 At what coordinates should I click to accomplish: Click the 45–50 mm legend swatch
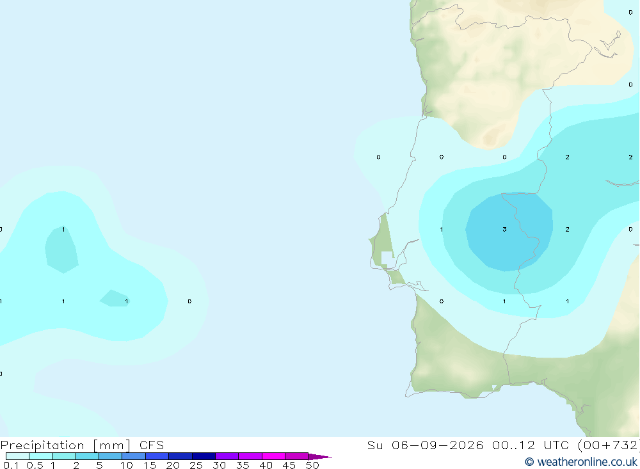[297, 456]
